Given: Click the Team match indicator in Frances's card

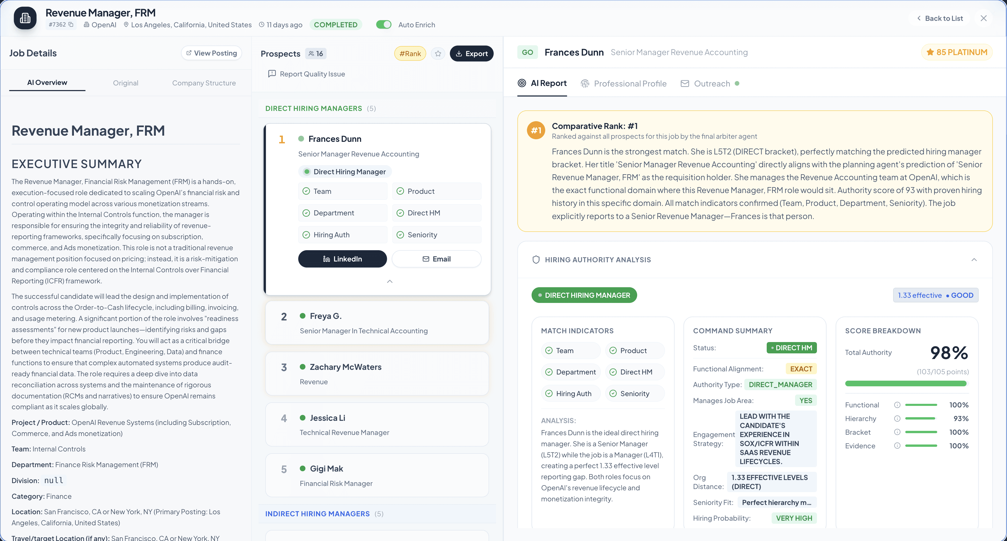Looking at the screenshot, I should (343, 191).
